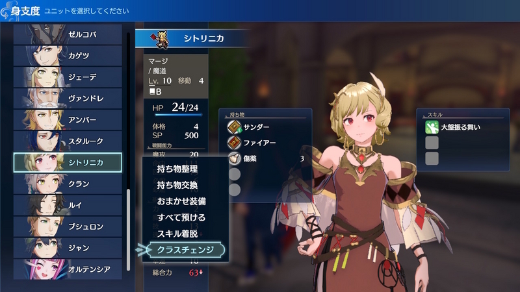Pick スタルーク from the unit roster
Image resolution: width=520 pixels, height=292 pixels.
point(68,141)
